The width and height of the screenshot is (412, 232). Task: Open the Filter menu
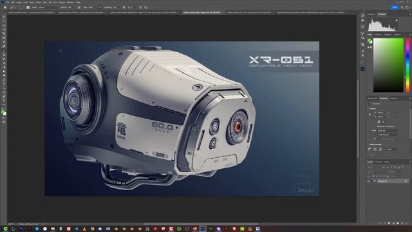44,3
